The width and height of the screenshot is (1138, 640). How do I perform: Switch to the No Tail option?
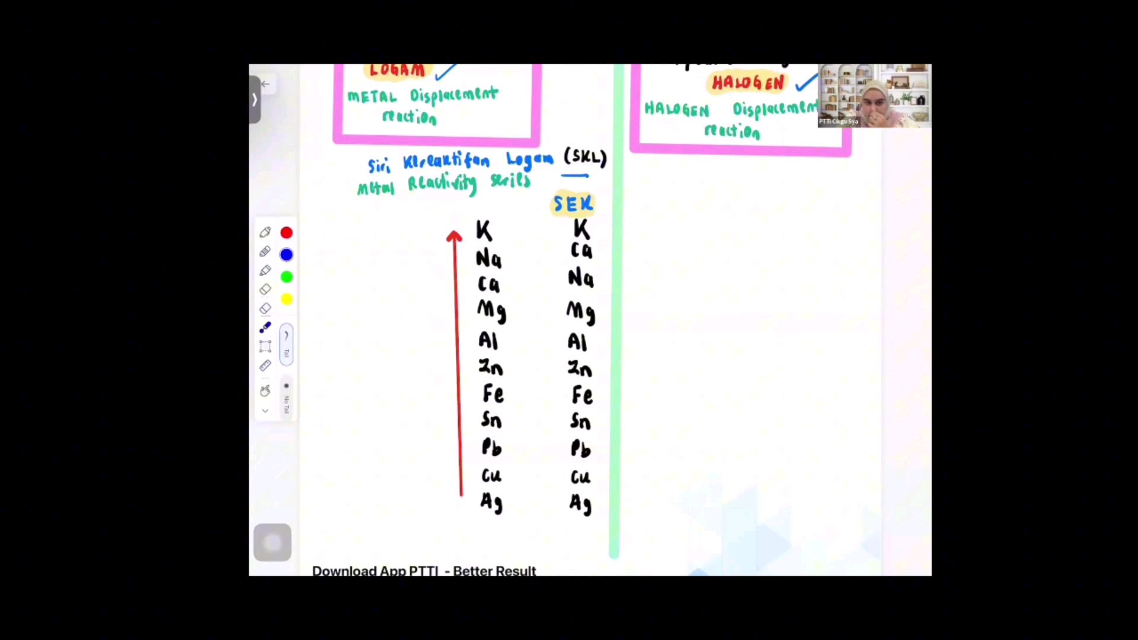[286, 396]
